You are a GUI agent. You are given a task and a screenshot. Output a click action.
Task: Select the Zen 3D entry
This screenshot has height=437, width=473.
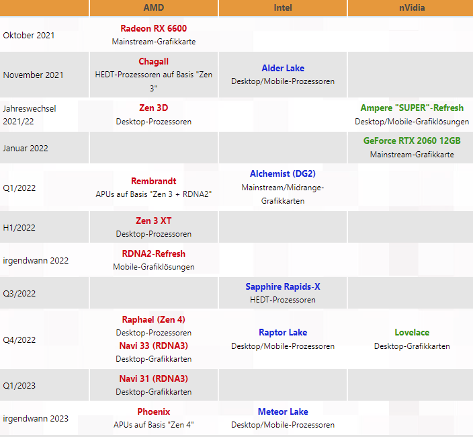coord(153,108)
